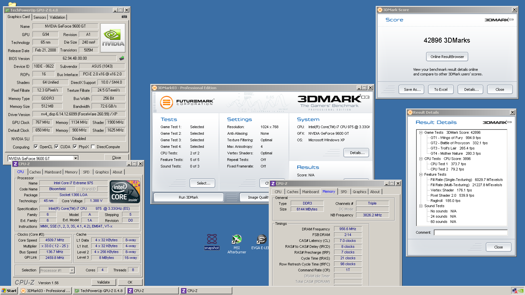Open the Caches tab in the CPU-Z CPU window
Image resolution: width=525 pixels, height=295 pixels.
(35, 172)
